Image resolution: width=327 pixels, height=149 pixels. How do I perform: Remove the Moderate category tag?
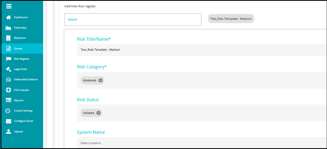click(100, 80)
